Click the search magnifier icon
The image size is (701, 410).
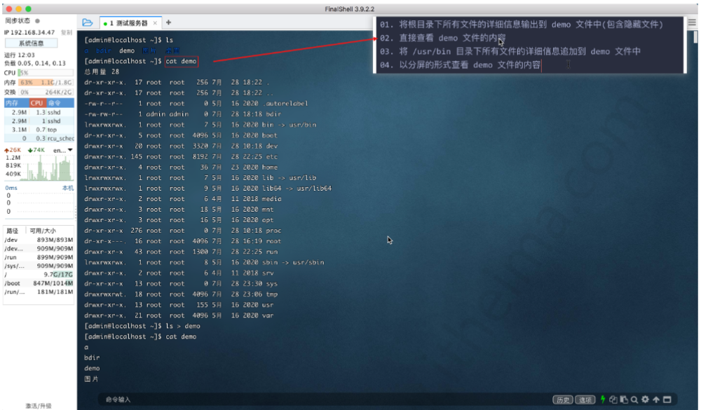(634, 399)
